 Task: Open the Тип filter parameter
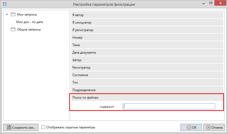click(x=147, y=83)
